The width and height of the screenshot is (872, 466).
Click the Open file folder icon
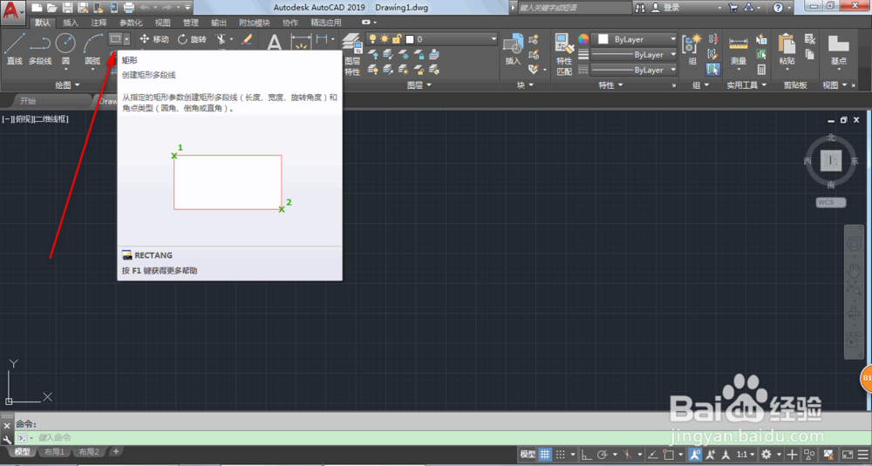51,7
